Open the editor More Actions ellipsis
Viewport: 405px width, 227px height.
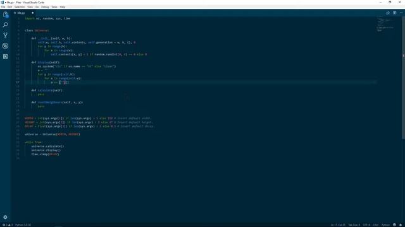tap(401, 13)
